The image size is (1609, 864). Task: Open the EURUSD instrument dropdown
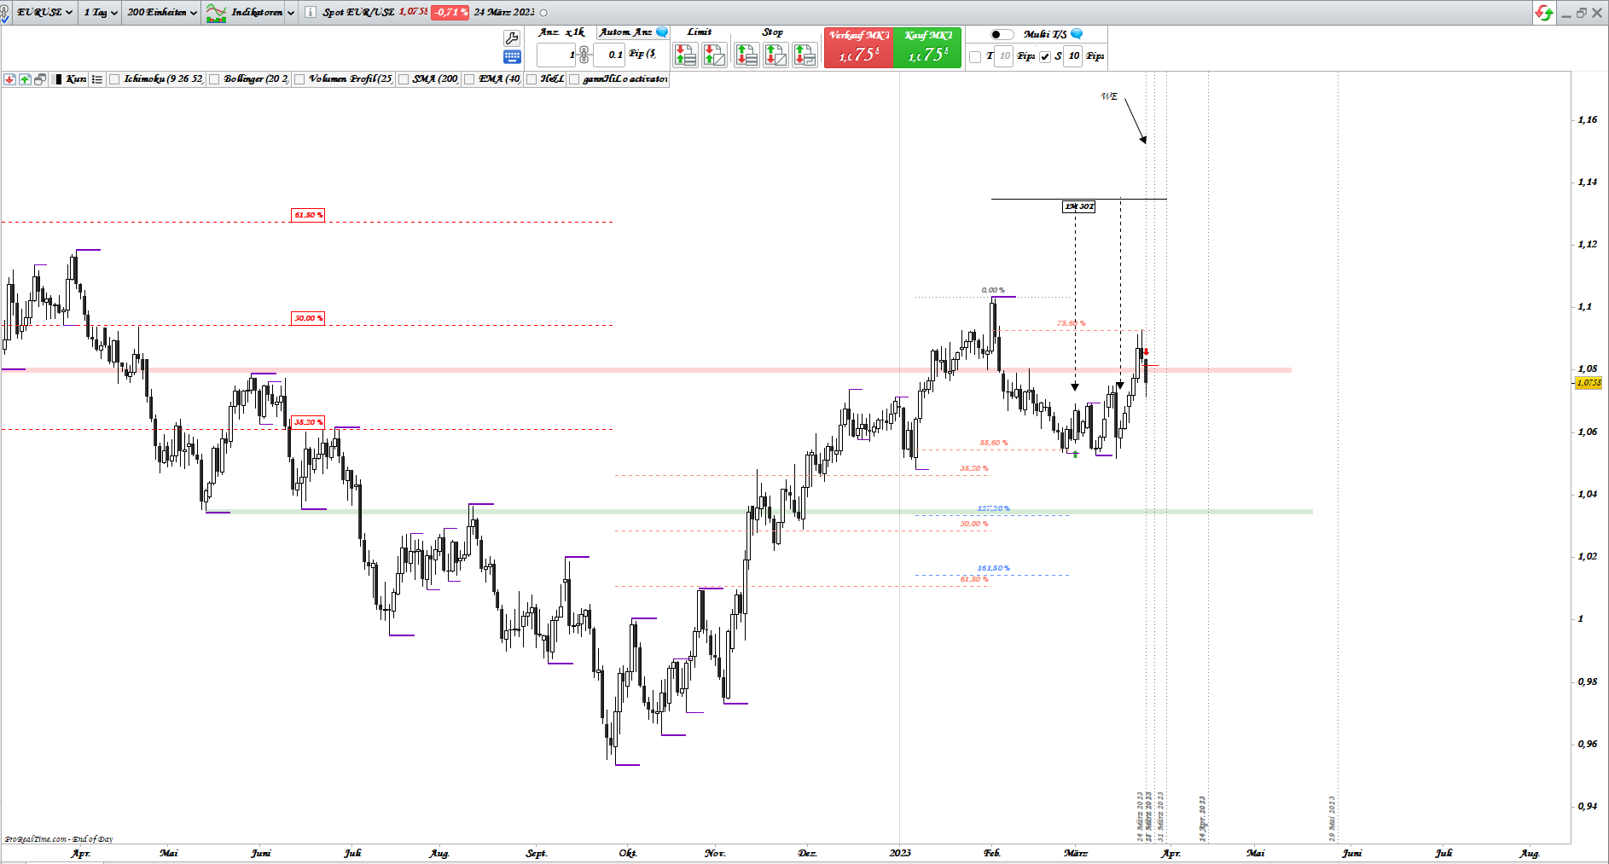[x=44, y=13]
